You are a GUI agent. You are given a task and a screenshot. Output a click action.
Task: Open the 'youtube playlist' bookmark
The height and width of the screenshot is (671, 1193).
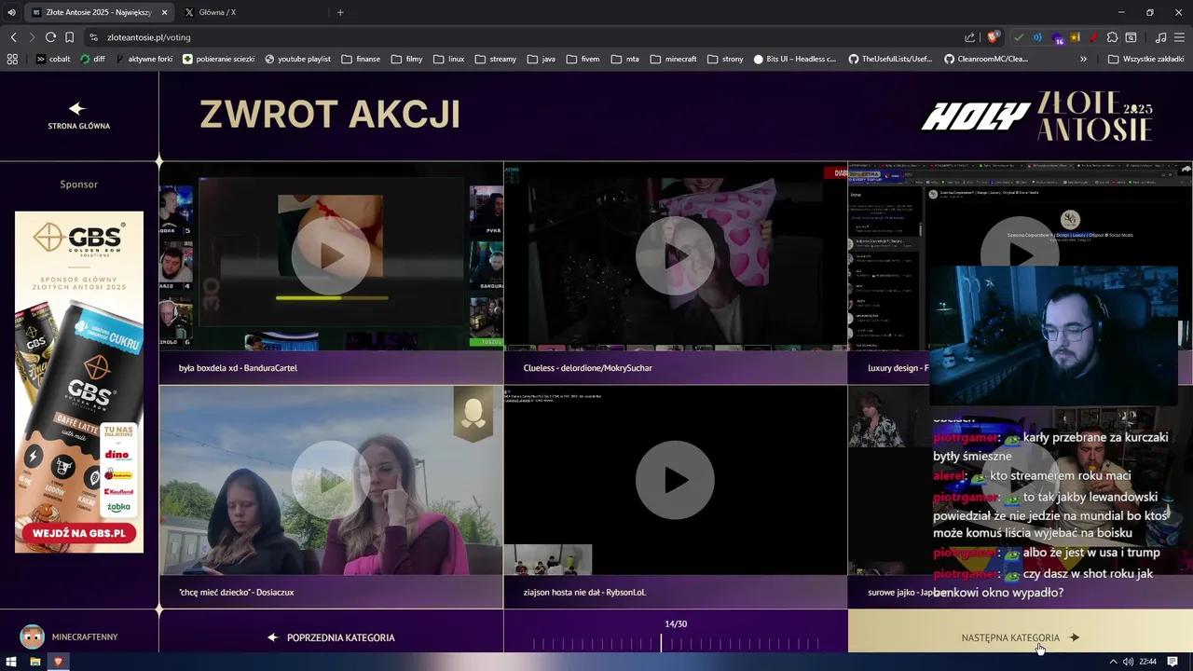click(x=297, y=59)
